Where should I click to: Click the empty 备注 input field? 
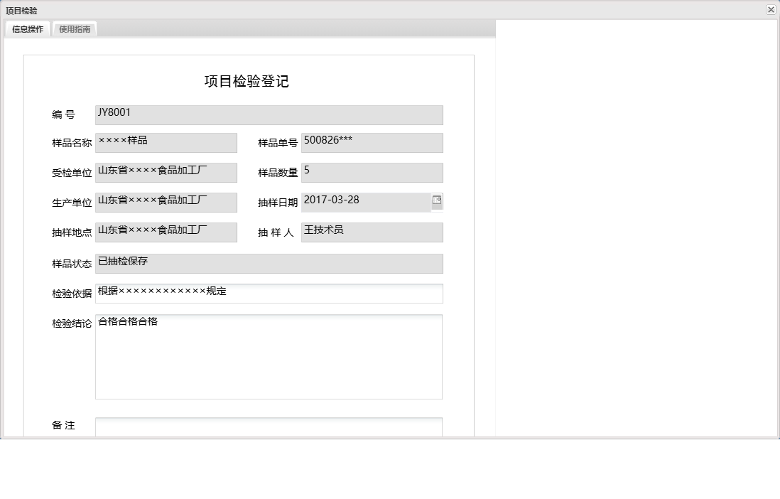(268, 426)
